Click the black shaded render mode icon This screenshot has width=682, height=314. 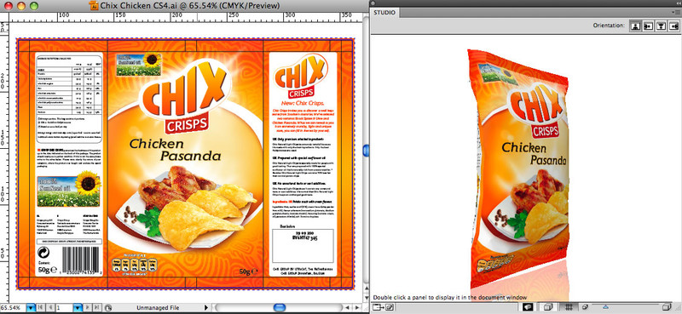(528, 307)
